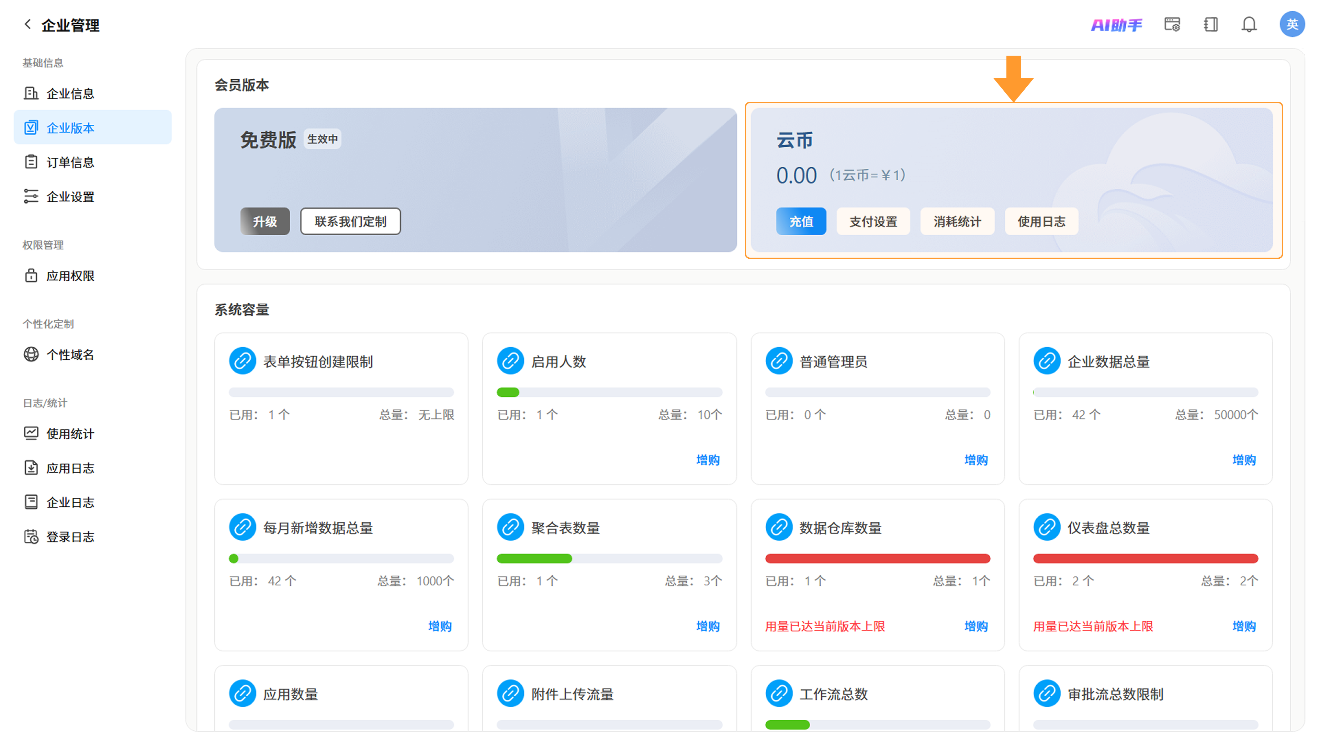Click the 系统容量 section heading
The height and width of the screenshot is (742, 1319).
(x=242, y=309)
